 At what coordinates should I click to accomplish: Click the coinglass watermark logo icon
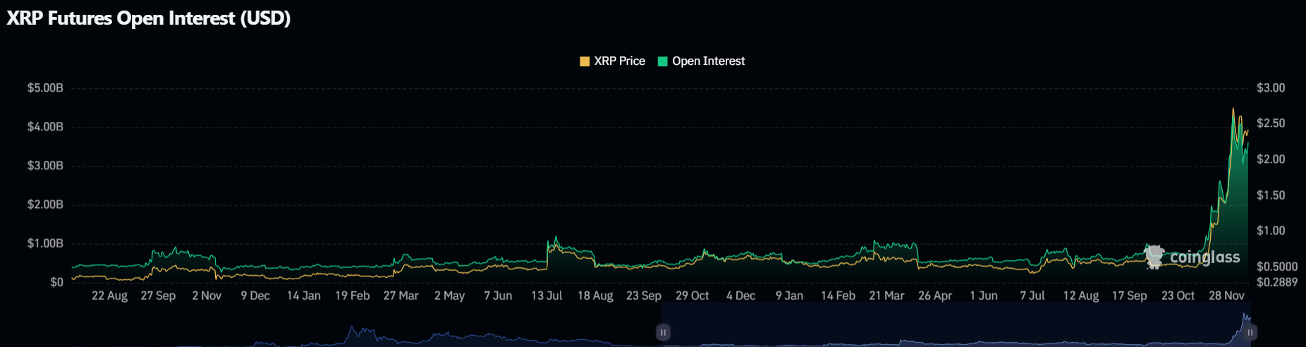tap(1154, 257)
